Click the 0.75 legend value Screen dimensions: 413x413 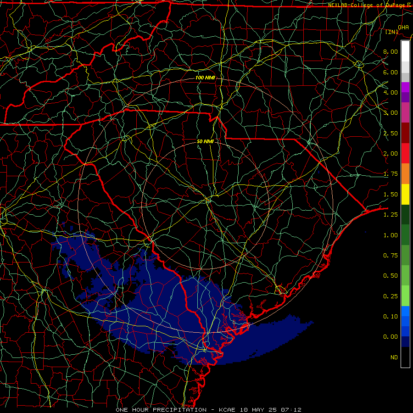coord(391,256)
